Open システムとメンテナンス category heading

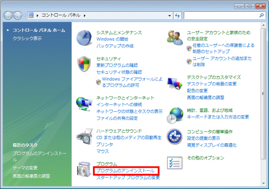click(119, 32)
